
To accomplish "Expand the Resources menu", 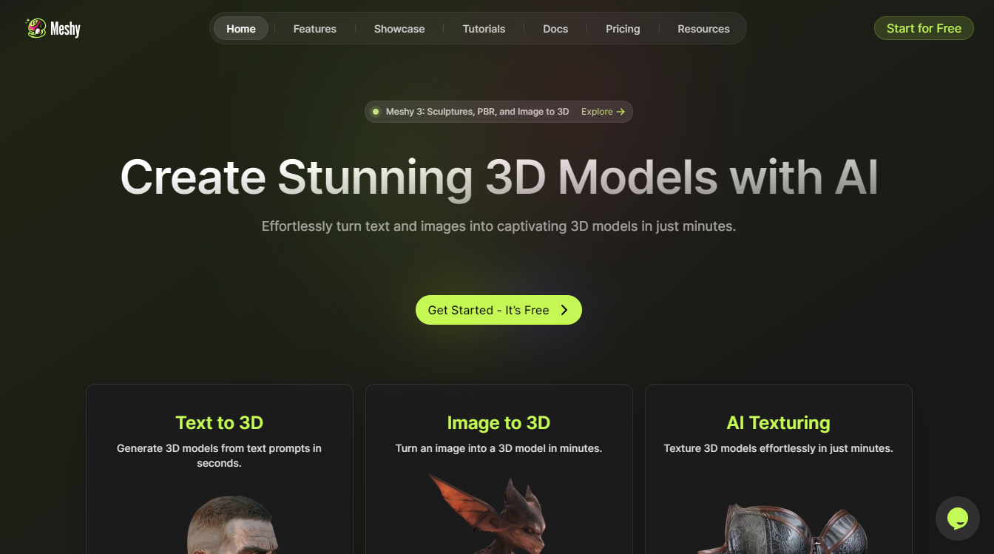I will click(x=703, y=29).
